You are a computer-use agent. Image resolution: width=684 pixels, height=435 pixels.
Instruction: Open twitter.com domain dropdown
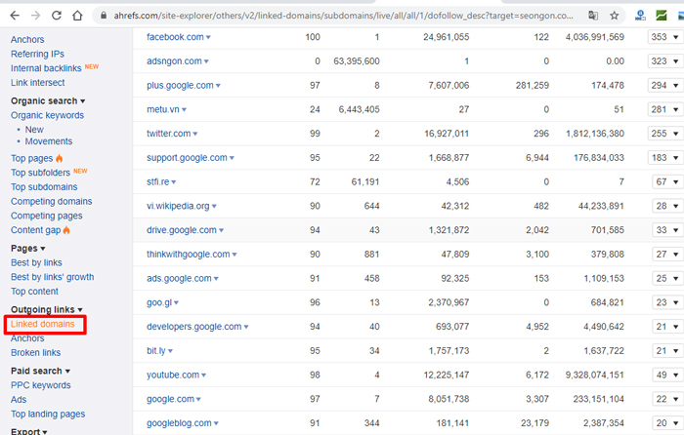click(x=195, y=135)
